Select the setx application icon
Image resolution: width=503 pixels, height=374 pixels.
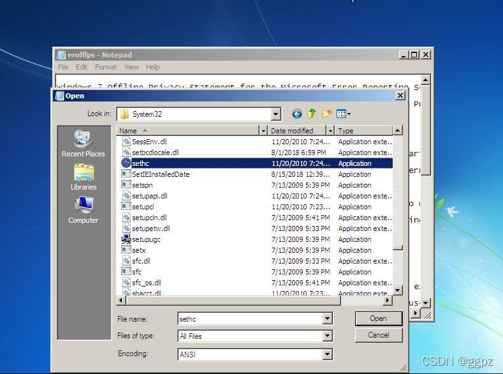point(126,250)
